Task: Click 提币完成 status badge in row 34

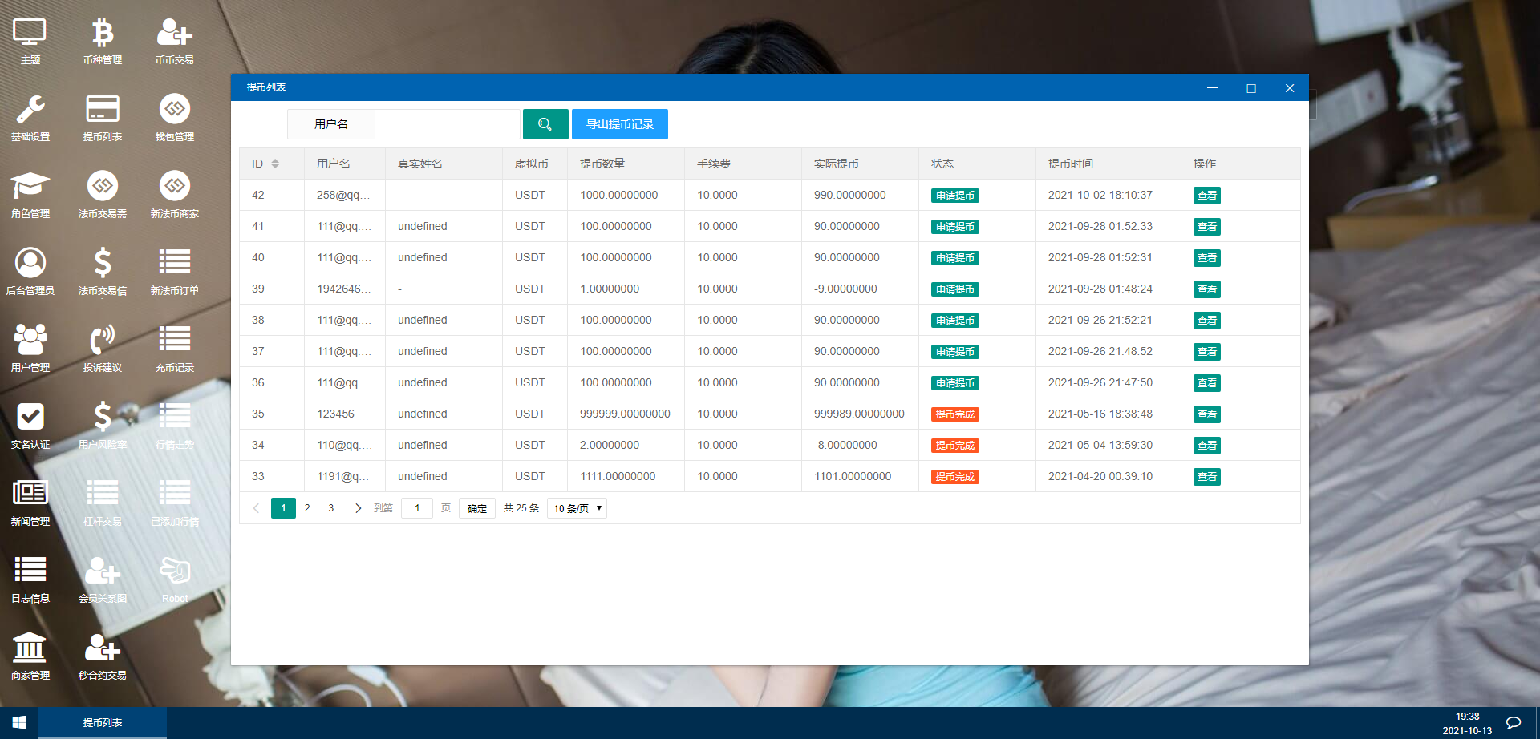Action: point(954,446)
